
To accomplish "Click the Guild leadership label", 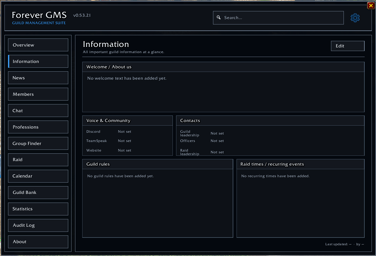I will click(189, 133).
